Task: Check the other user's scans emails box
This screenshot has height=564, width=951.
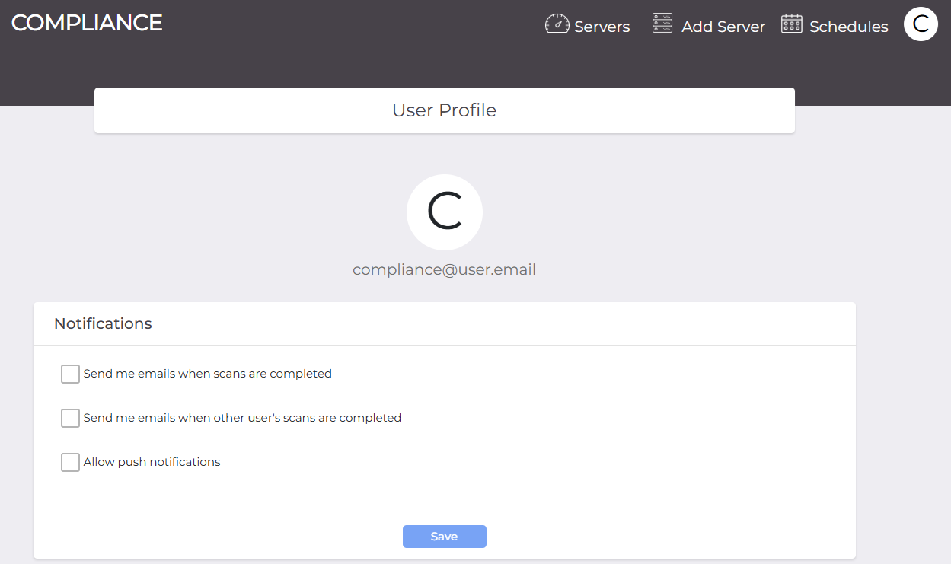Action: [70, 418]
